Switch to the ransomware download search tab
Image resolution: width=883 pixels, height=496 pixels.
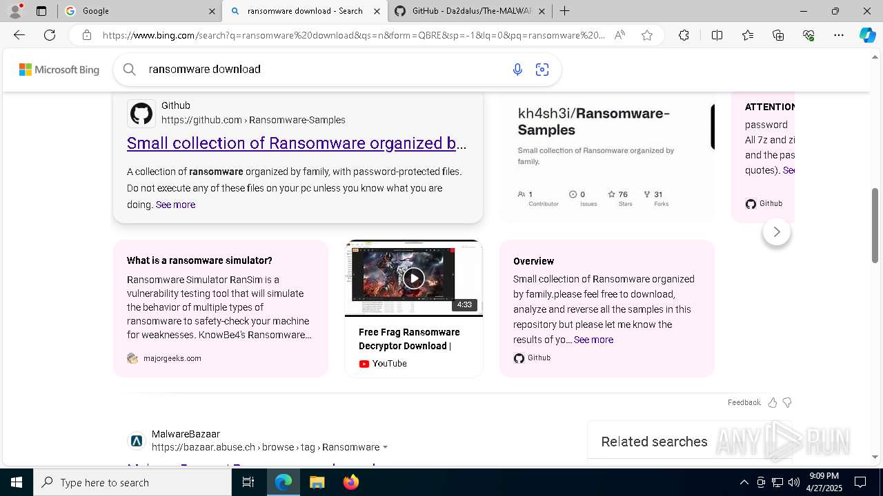pos(305,11)
